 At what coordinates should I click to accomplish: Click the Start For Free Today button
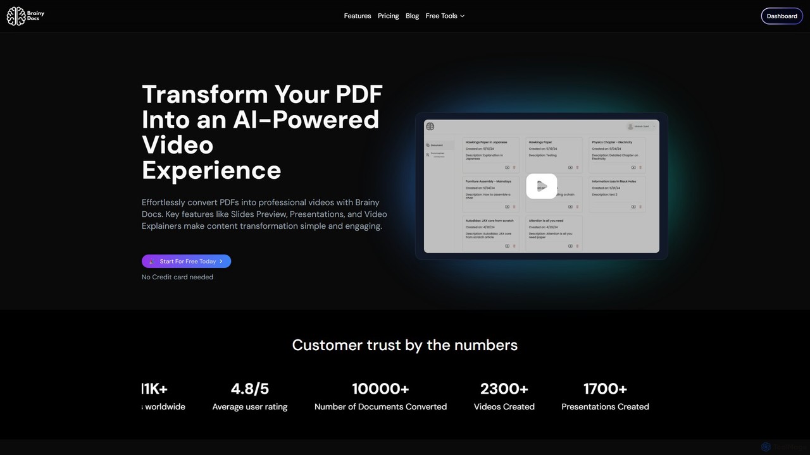coord(186,261)
